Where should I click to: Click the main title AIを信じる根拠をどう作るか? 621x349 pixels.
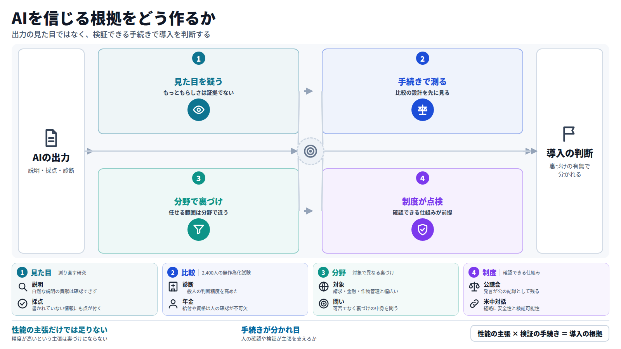pos(114,18)
